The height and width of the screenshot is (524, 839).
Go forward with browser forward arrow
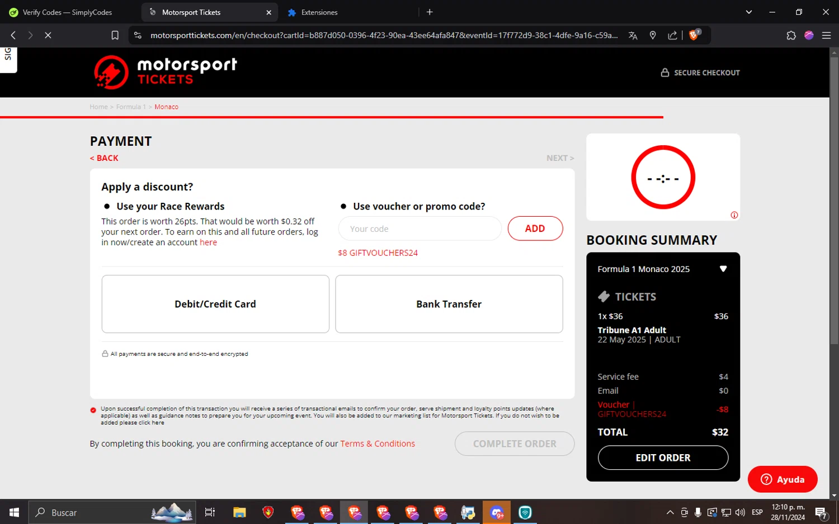click(30, 35)
